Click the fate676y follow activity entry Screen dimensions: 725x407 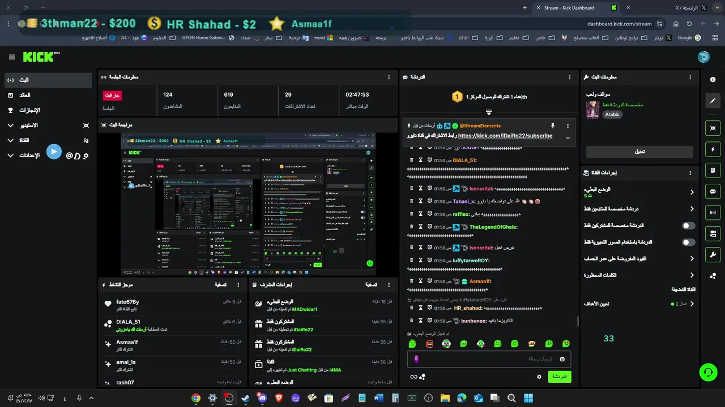click(173, 305)
